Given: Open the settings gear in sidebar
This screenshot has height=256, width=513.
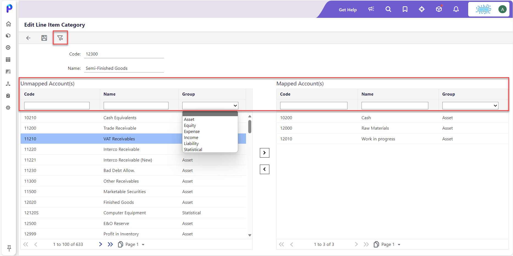Looking at the screenshot, I should [8, 108].
